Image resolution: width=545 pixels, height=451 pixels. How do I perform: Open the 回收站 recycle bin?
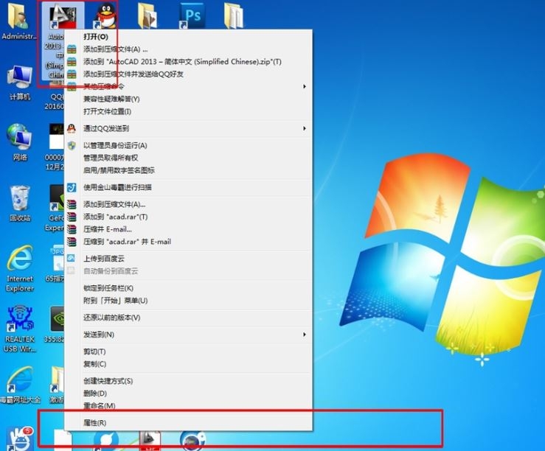(x=20, y=203)
